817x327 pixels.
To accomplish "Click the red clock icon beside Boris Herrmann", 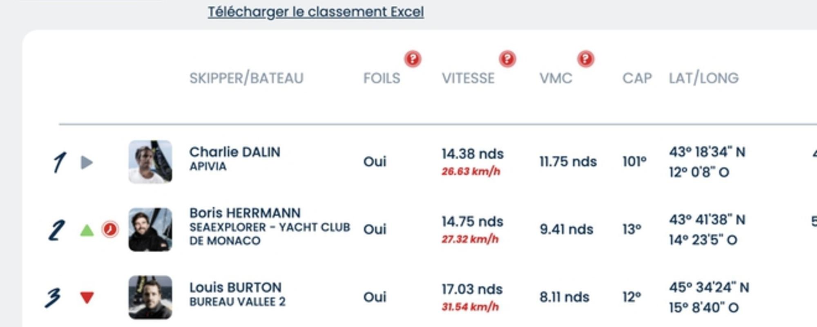I will point(110,229).
